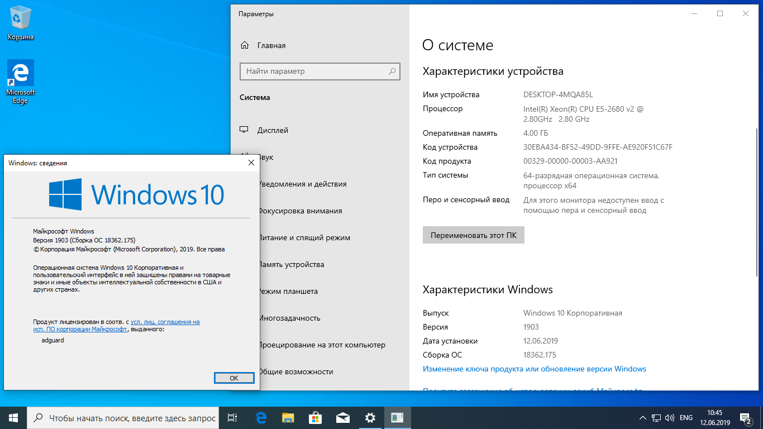The width and height of the screenshot is (763, 429).
Task: Click the Display monitor icon in sidebar
Action: [x=244, y=130]
